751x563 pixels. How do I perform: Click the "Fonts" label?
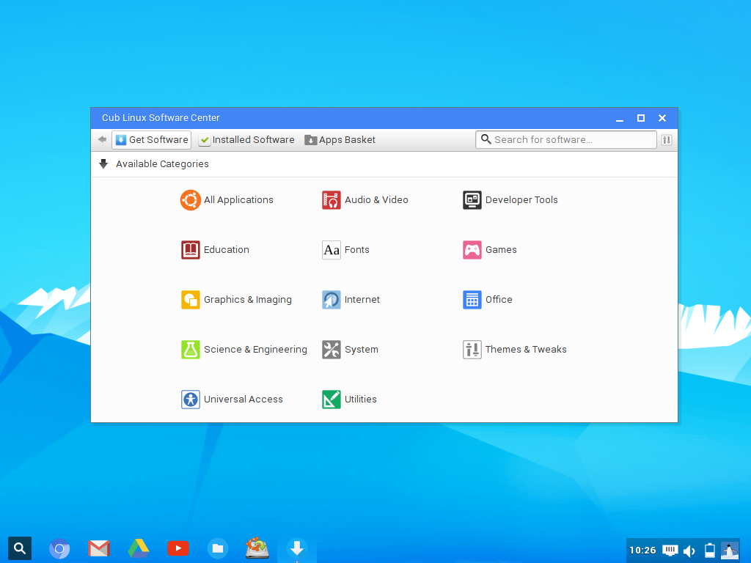(357, 250)
